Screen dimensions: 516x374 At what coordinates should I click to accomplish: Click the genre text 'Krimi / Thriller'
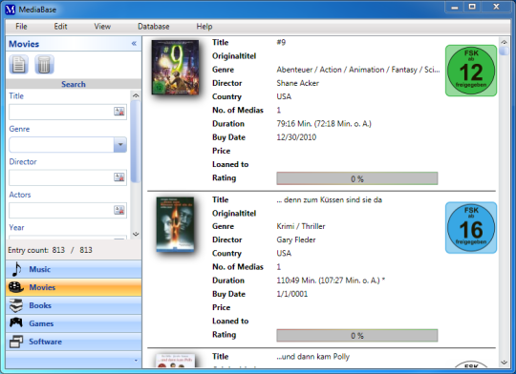301,226
